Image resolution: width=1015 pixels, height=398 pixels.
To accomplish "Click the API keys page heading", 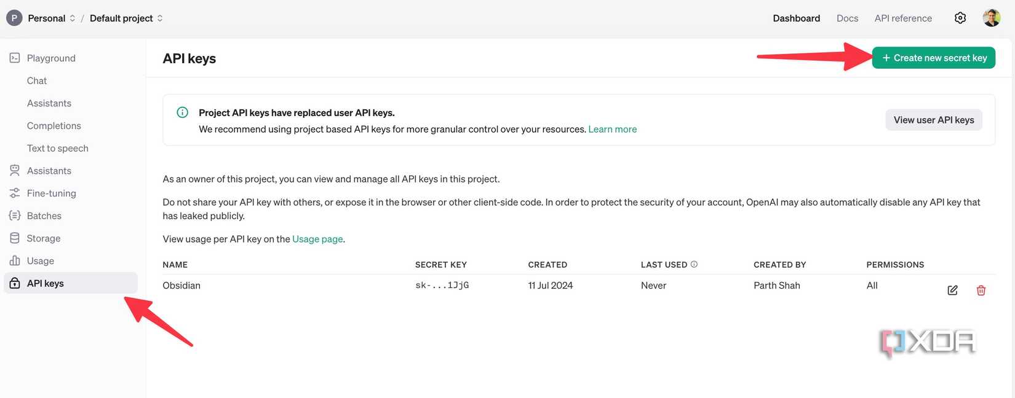I will point(189,58).
